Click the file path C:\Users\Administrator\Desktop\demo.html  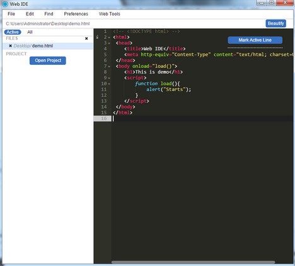[48, 24]
